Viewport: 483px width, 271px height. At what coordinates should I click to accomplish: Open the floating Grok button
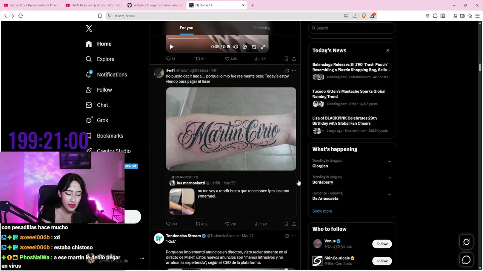(466, 242)
